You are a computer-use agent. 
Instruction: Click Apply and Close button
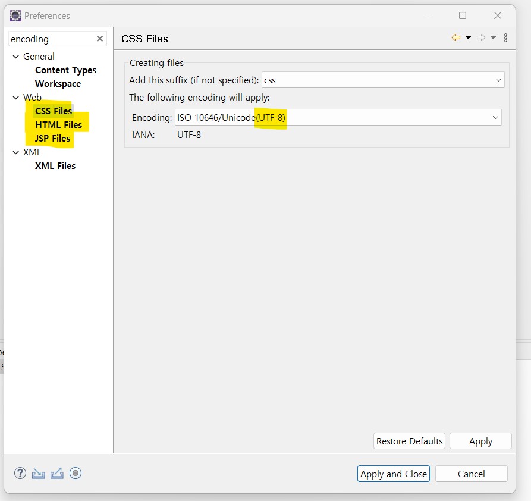394,474
